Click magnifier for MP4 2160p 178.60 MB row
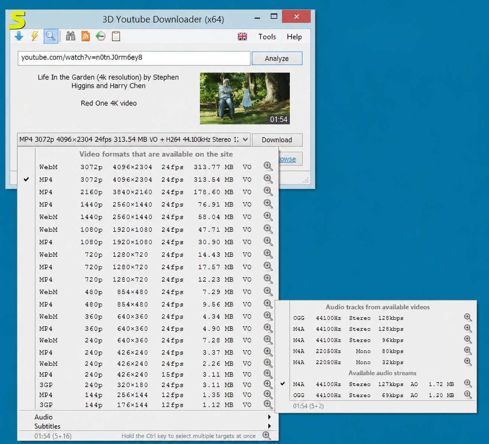489x444 pixels. 268,192
